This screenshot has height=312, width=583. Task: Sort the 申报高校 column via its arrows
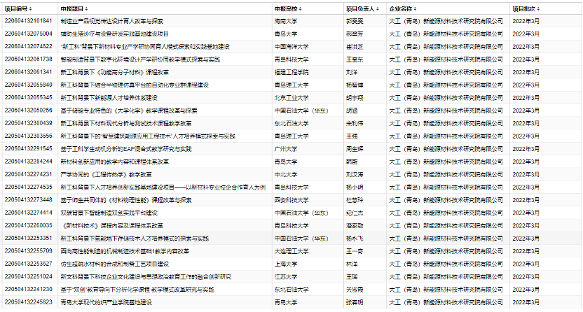pyautogui.click(x=300, y=9)
